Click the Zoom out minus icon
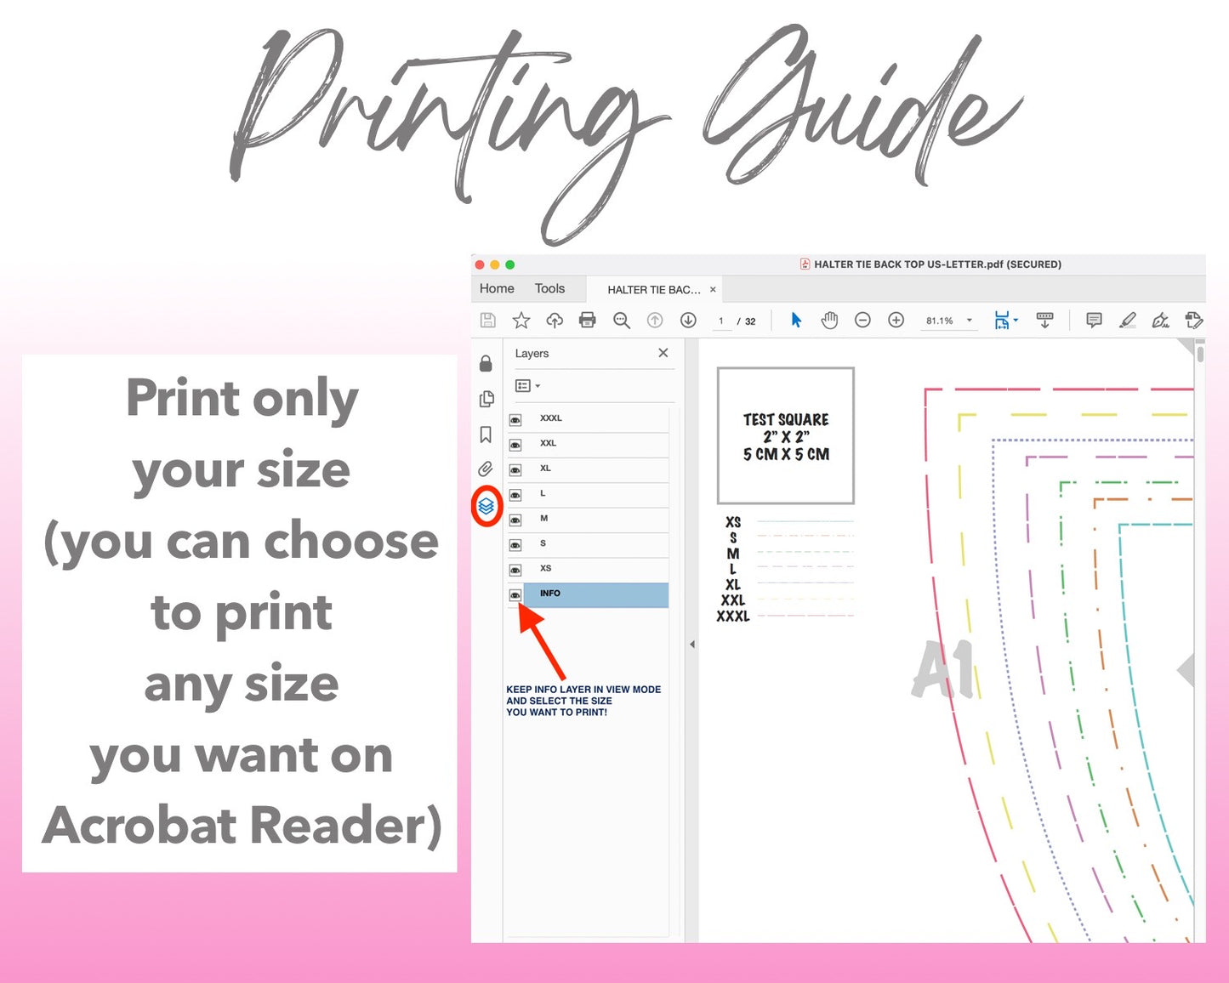This screenshot has height=983, width=1229. click(x=862, y=321)
